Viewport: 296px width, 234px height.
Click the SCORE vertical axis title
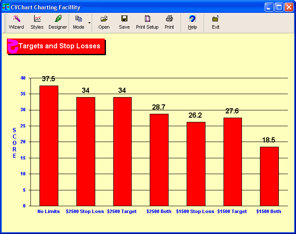tap(14, 143)
